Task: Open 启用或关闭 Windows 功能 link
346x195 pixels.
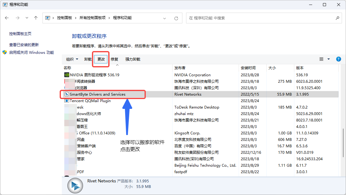Action: click(31, 53)
